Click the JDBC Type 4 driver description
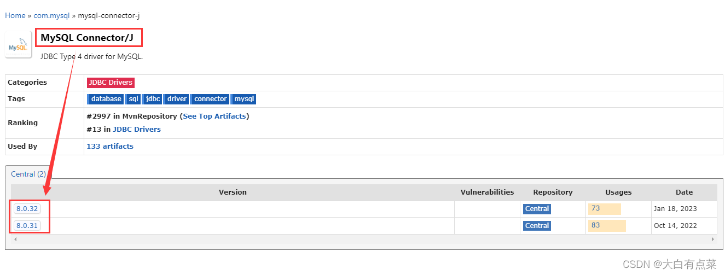The height and width of the screenshot is (275, 725). [91, 56]
